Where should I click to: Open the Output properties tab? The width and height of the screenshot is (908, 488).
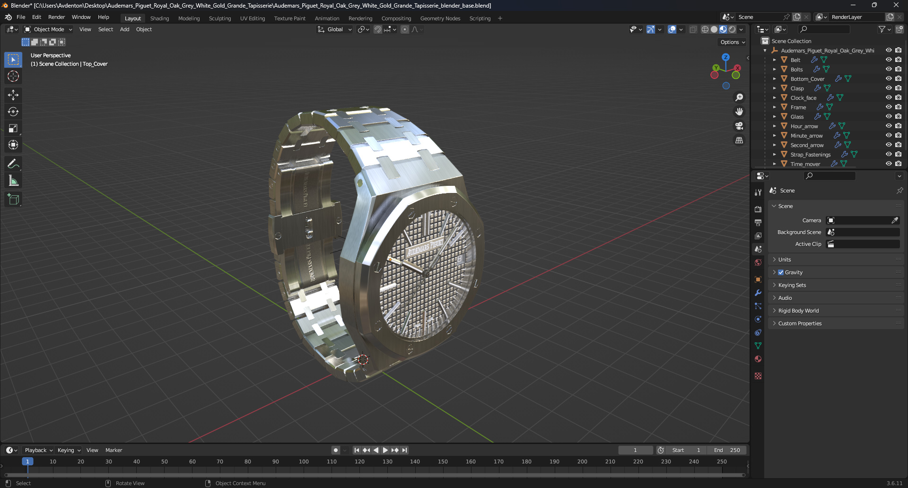pyautogui.click(x=758, y=222)
